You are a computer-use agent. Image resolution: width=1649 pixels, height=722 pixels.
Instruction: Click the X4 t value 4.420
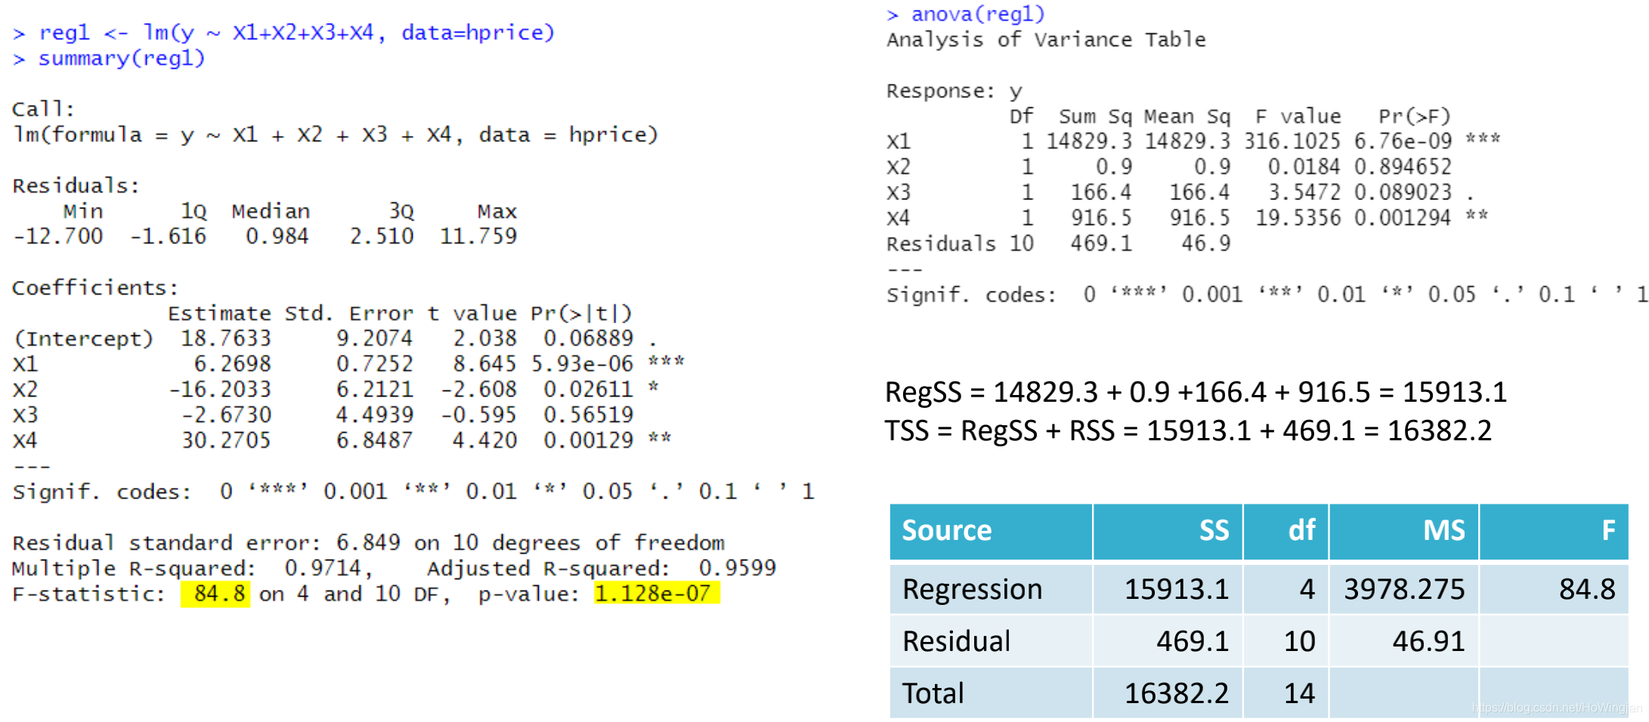point(484,440)
